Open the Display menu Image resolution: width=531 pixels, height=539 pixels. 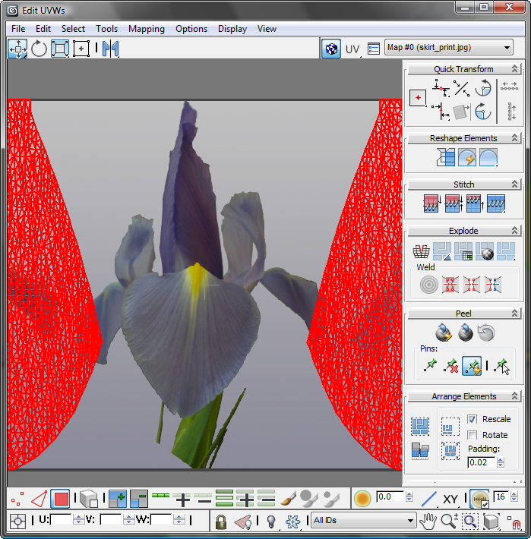(232, 29)
